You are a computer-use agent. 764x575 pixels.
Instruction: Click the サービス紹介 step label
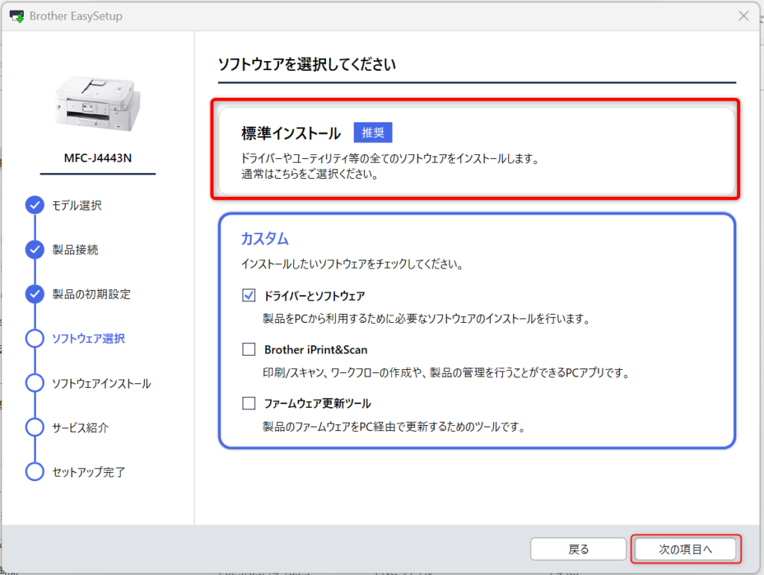coord(81,428)
